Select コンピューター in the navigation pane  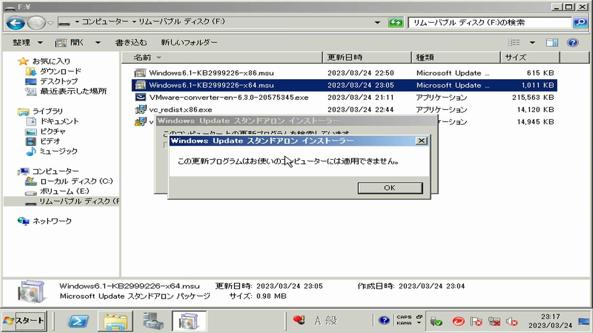click(55, 171)
